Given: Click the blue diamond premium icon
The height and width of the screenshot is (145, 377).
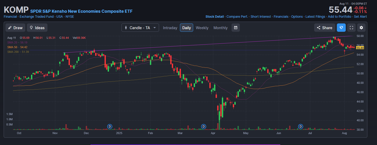Looking at the screenshot, I should click(341, 28).
